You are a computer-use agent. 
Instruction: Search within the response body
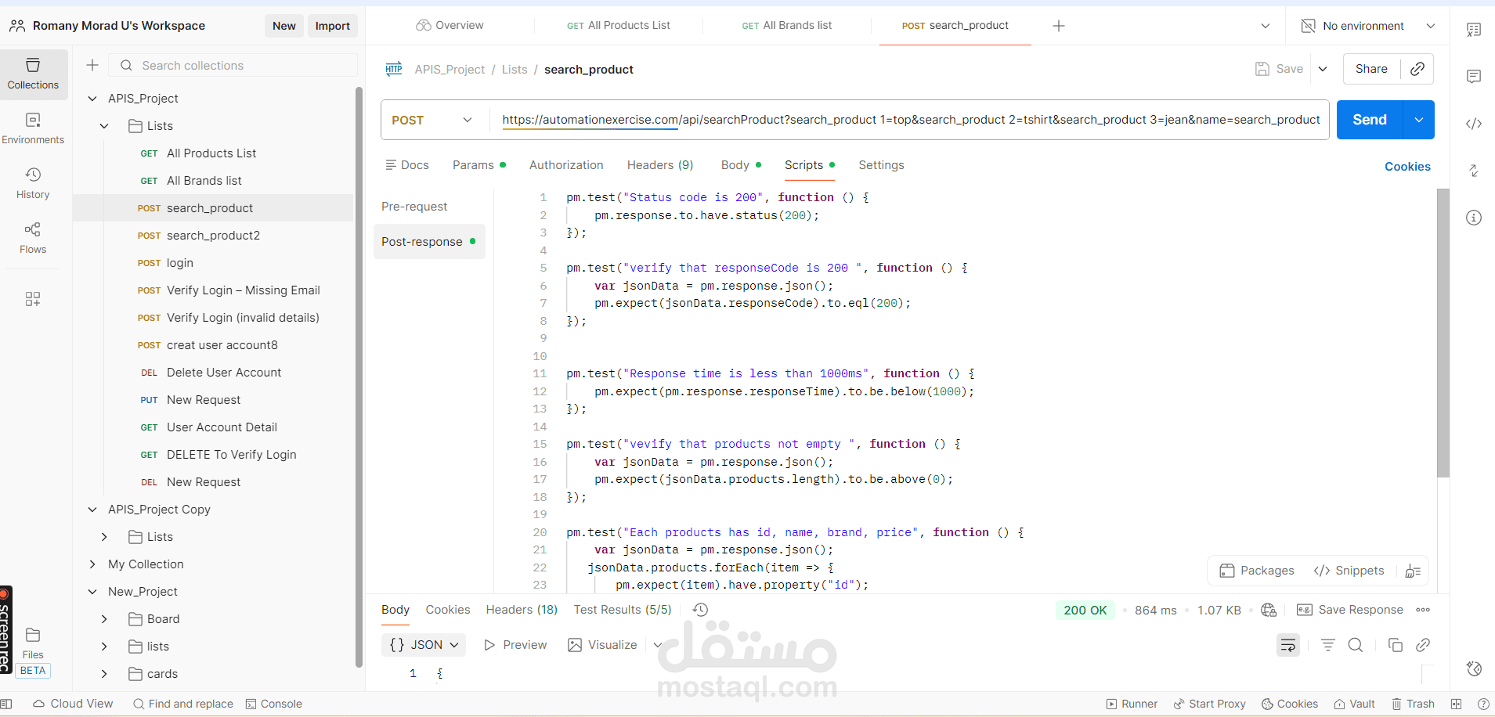[1356, 645]
